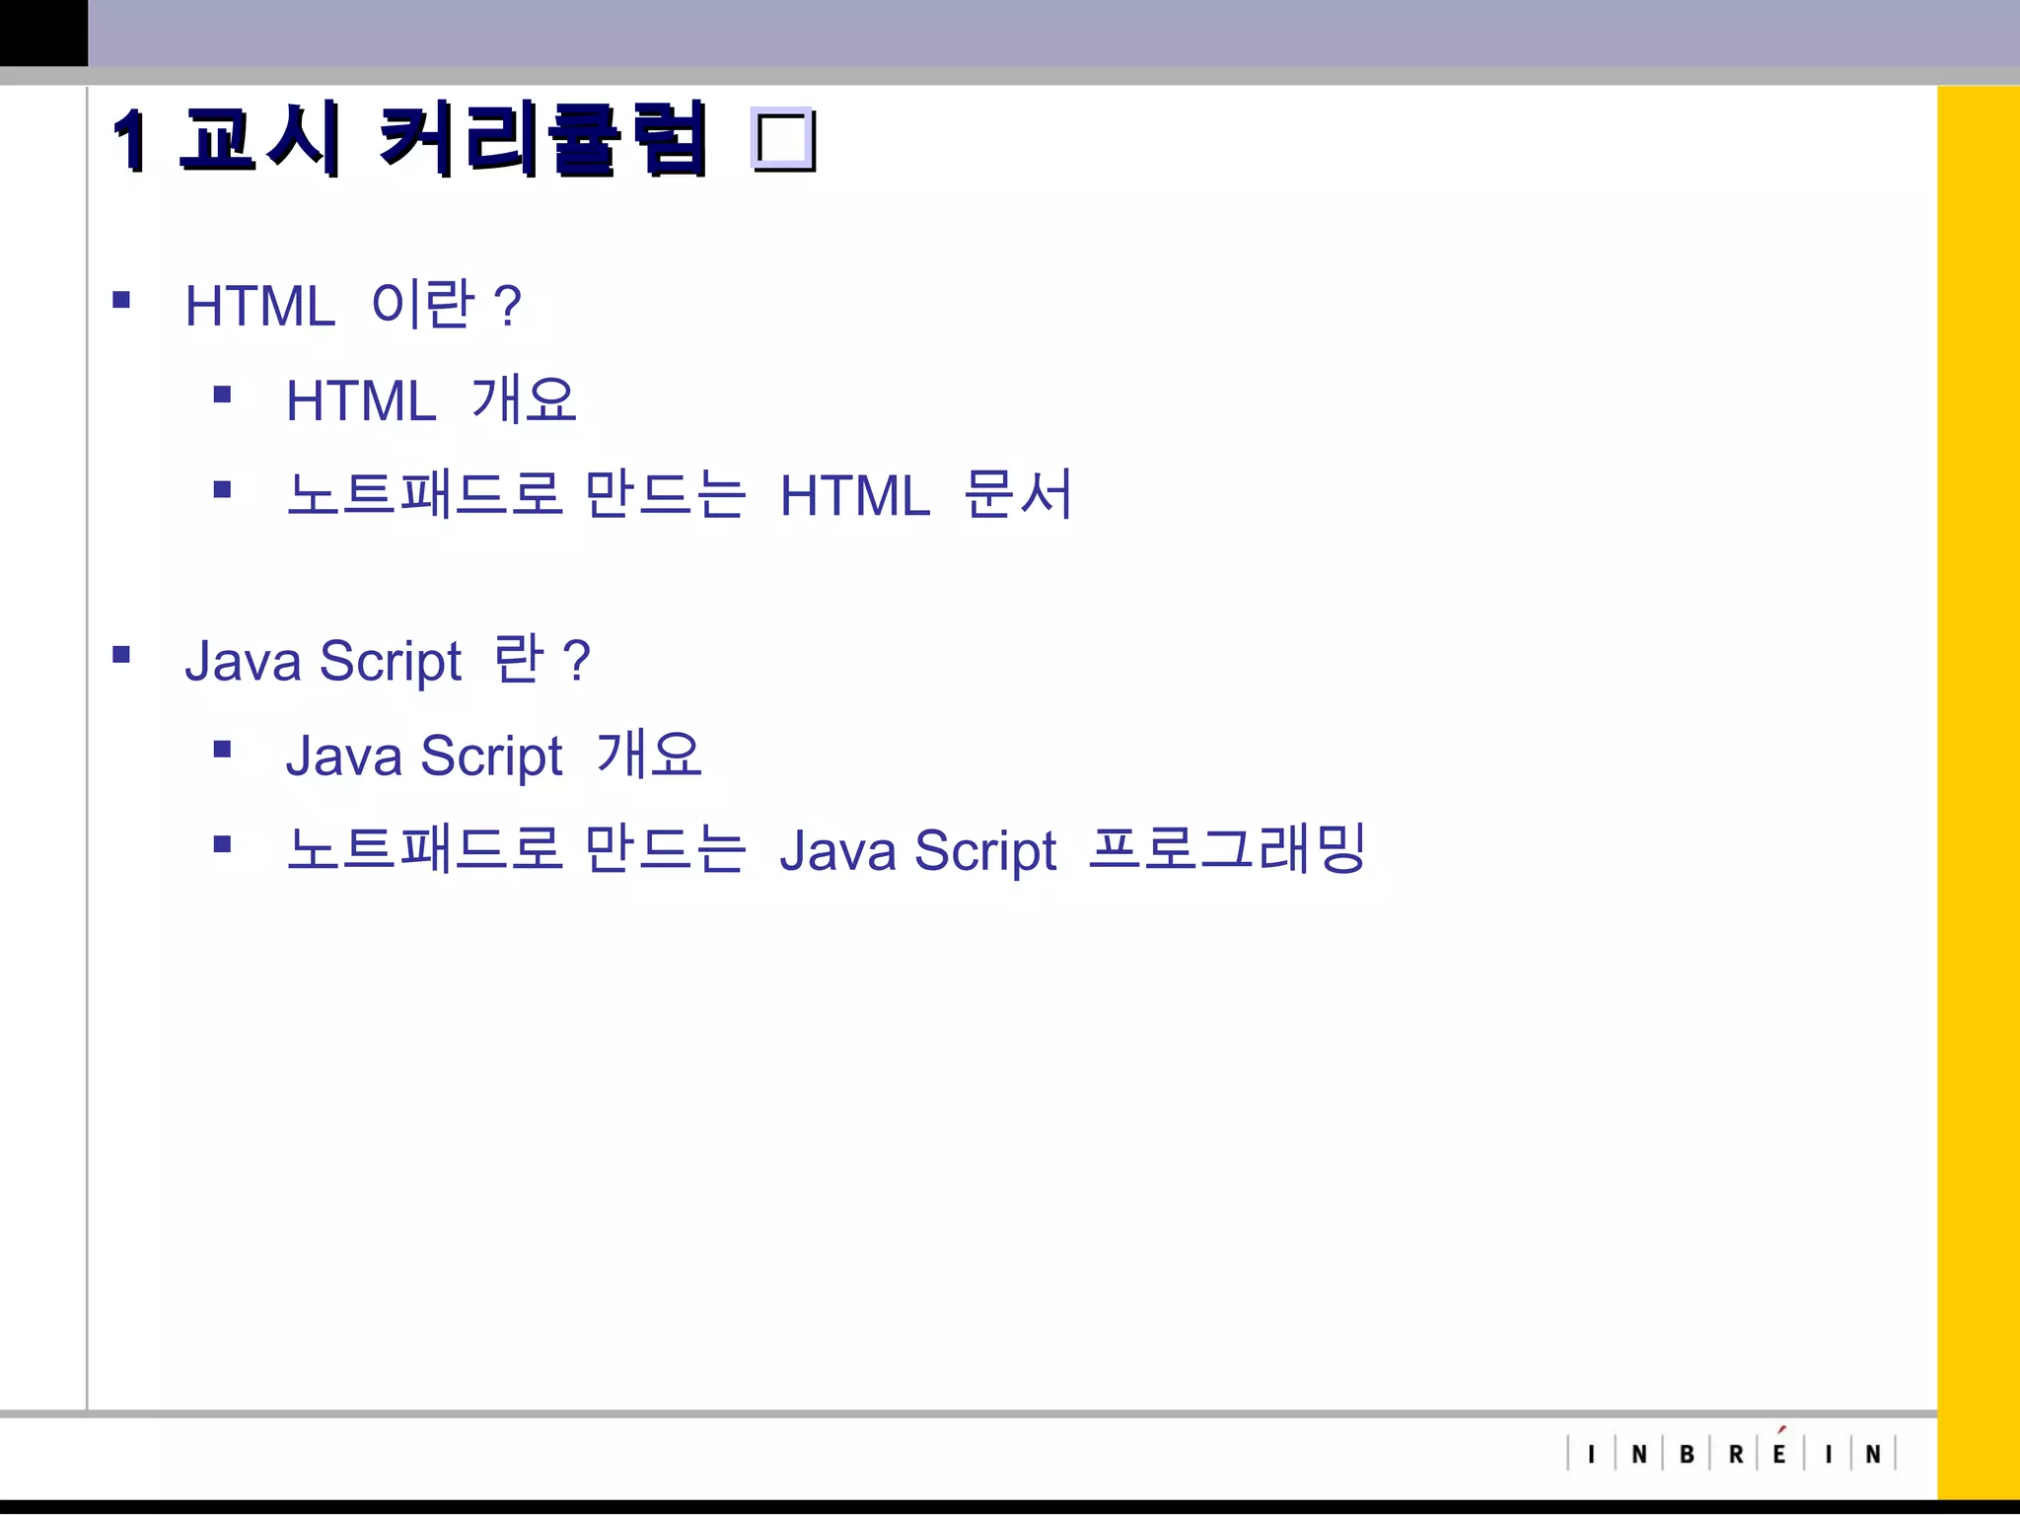This screenshot has height=1515, width=2020.
Task: Select the bullet text 'HTML 이란 ?'
Action: (x=353, y=305)
